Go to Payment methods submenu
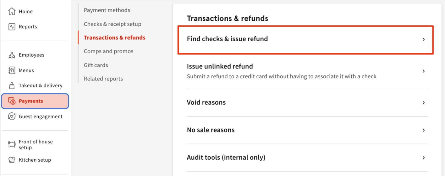The height and width of the screenshot is (176, 445). [x=107, y=10]
